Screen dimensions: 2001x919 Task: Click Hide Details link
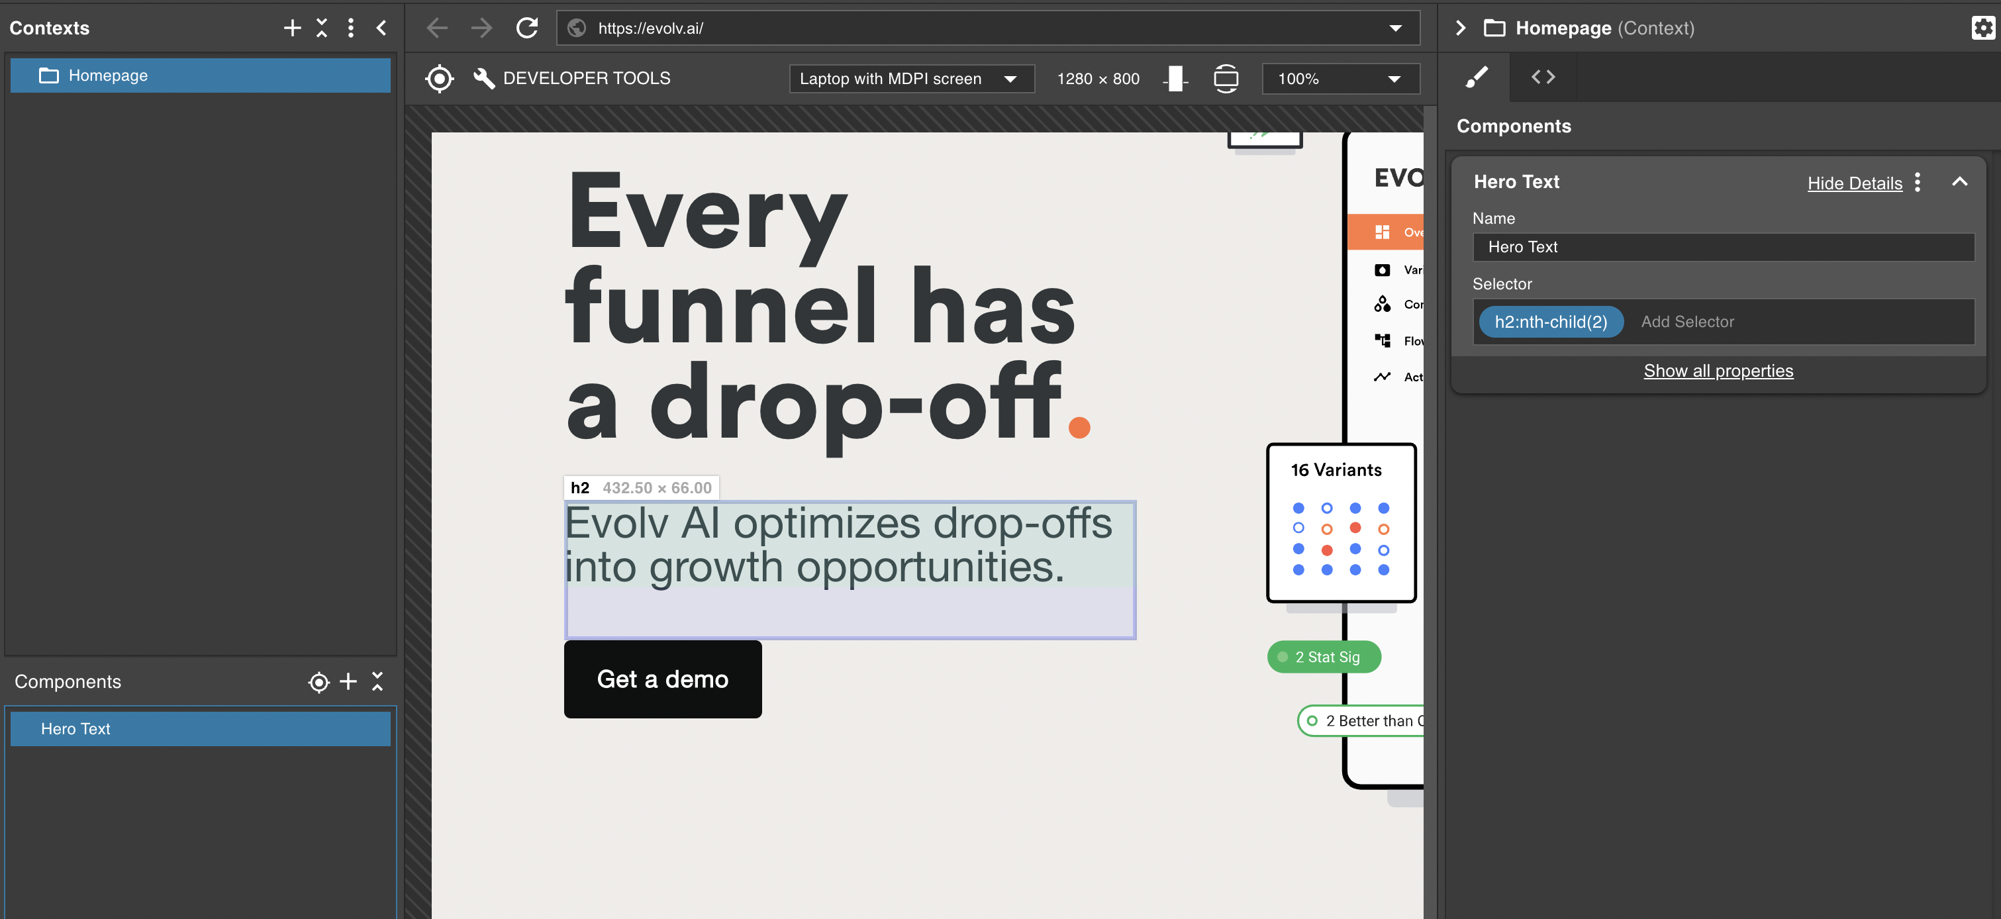[1854, 183]
